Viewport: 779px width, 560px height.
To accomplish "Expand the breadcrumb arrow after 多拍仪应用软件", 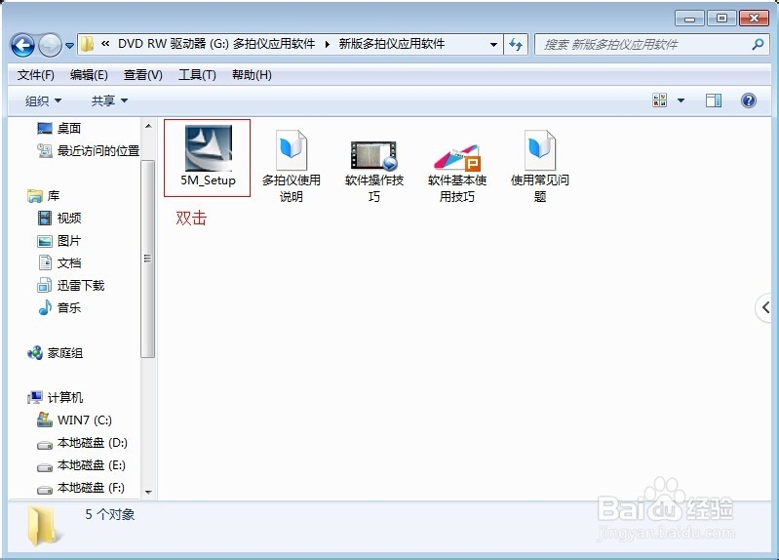I will click(x=327, y=44).
